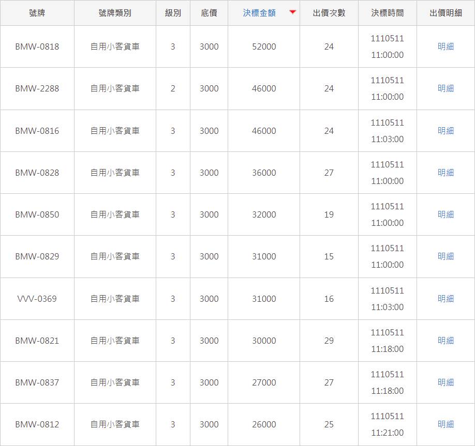Click award time 11:18:00 for BMW-0821
Viewport: 475px width, 446px height.
pyautogui.click(x=388, y=349)
